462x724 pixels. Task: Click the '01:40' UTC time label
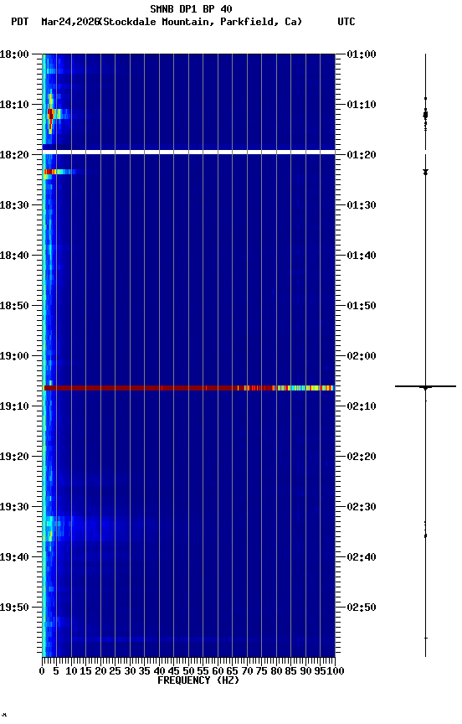[362, 256]
